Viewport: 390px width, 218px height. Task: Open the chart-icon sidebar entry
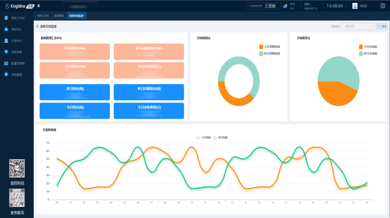(6, 63)
